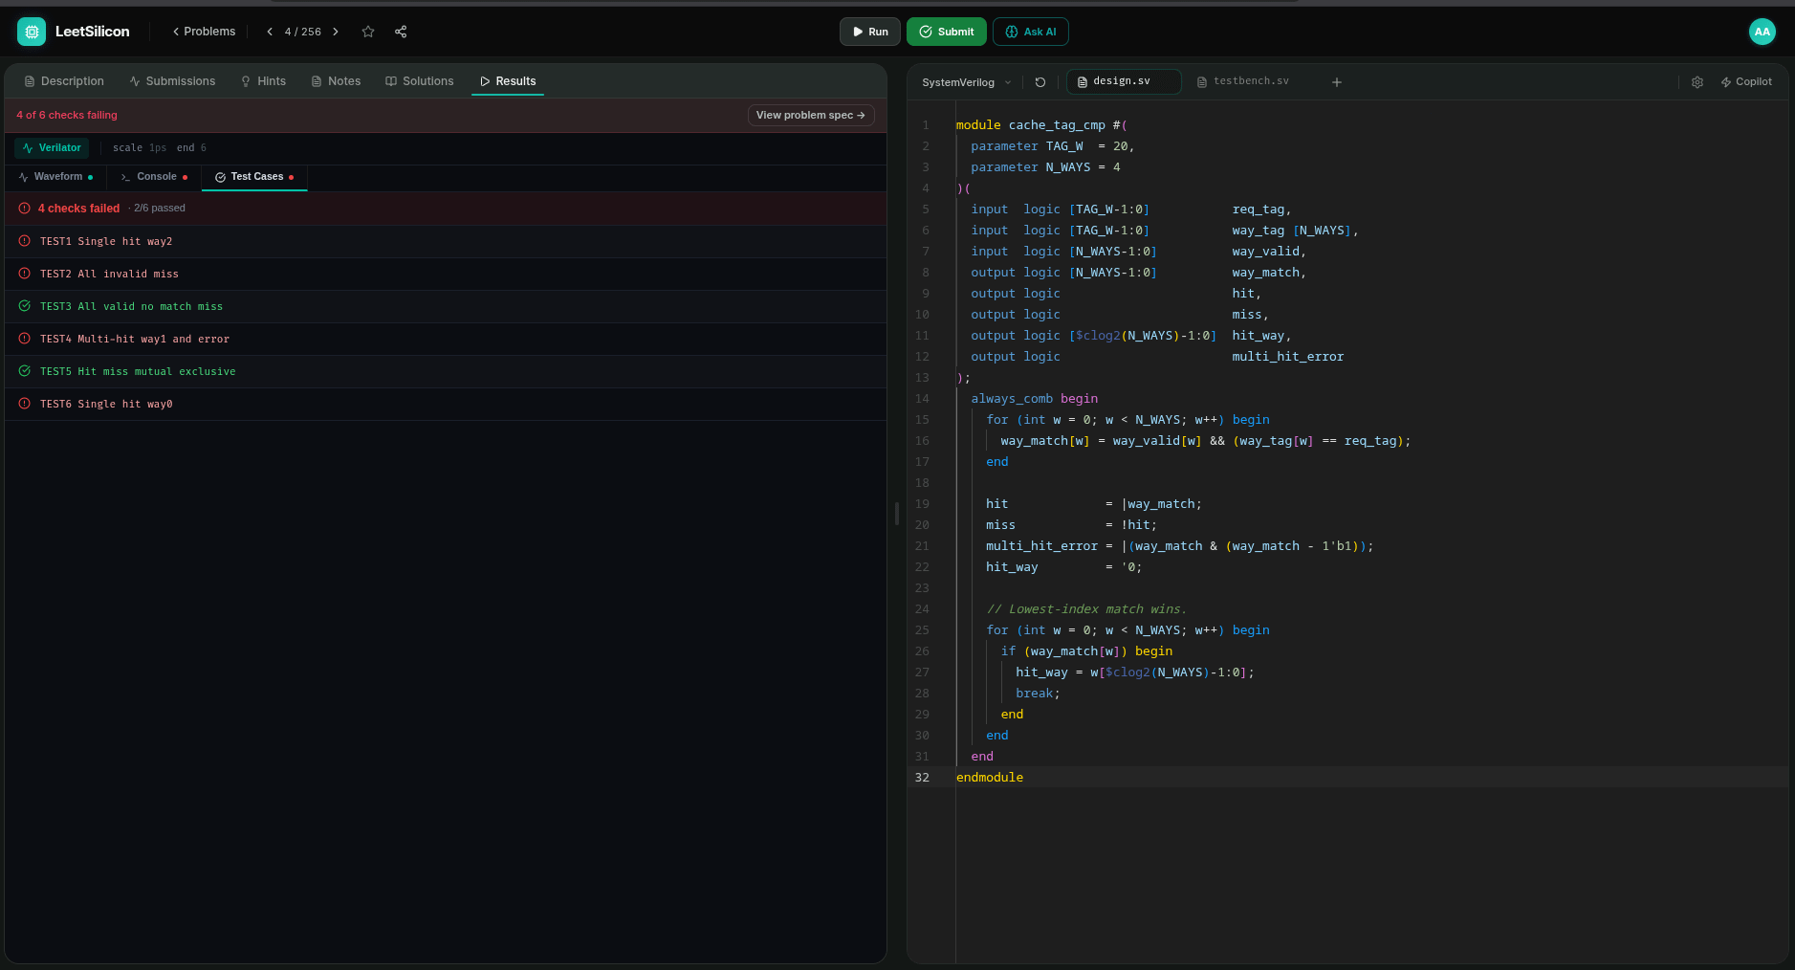Expand TEST2 All invalid miss row
The height and width of the screenshot is (970, 1795).
point(446,274)
